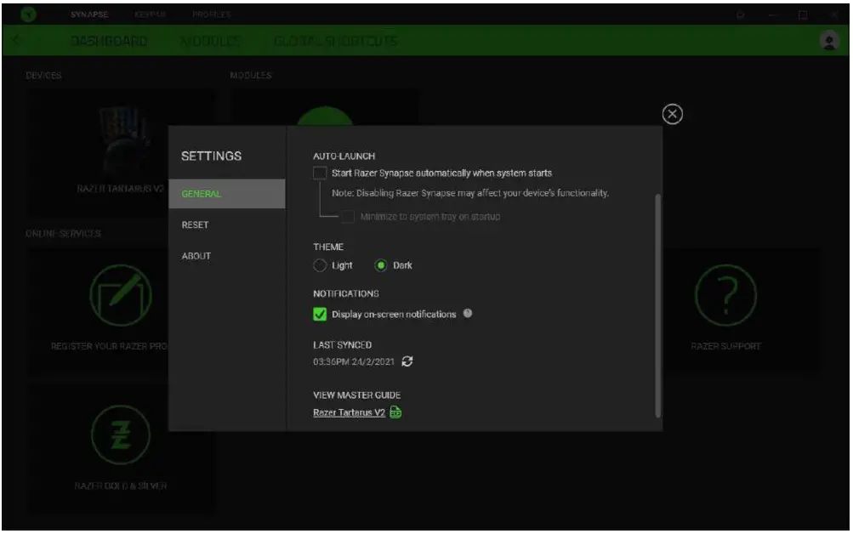The height and width of the screenshot is (534, 853).
Task: Select the RESET section in Settings
Action: click(193, 224)
